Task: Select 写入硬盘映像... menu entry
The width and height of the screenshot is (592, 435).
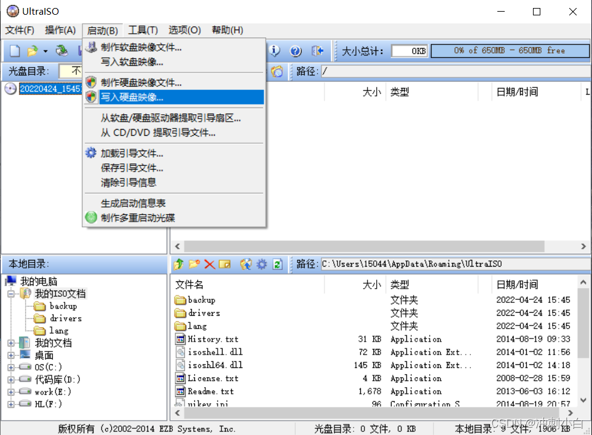Action: [174, 97]
